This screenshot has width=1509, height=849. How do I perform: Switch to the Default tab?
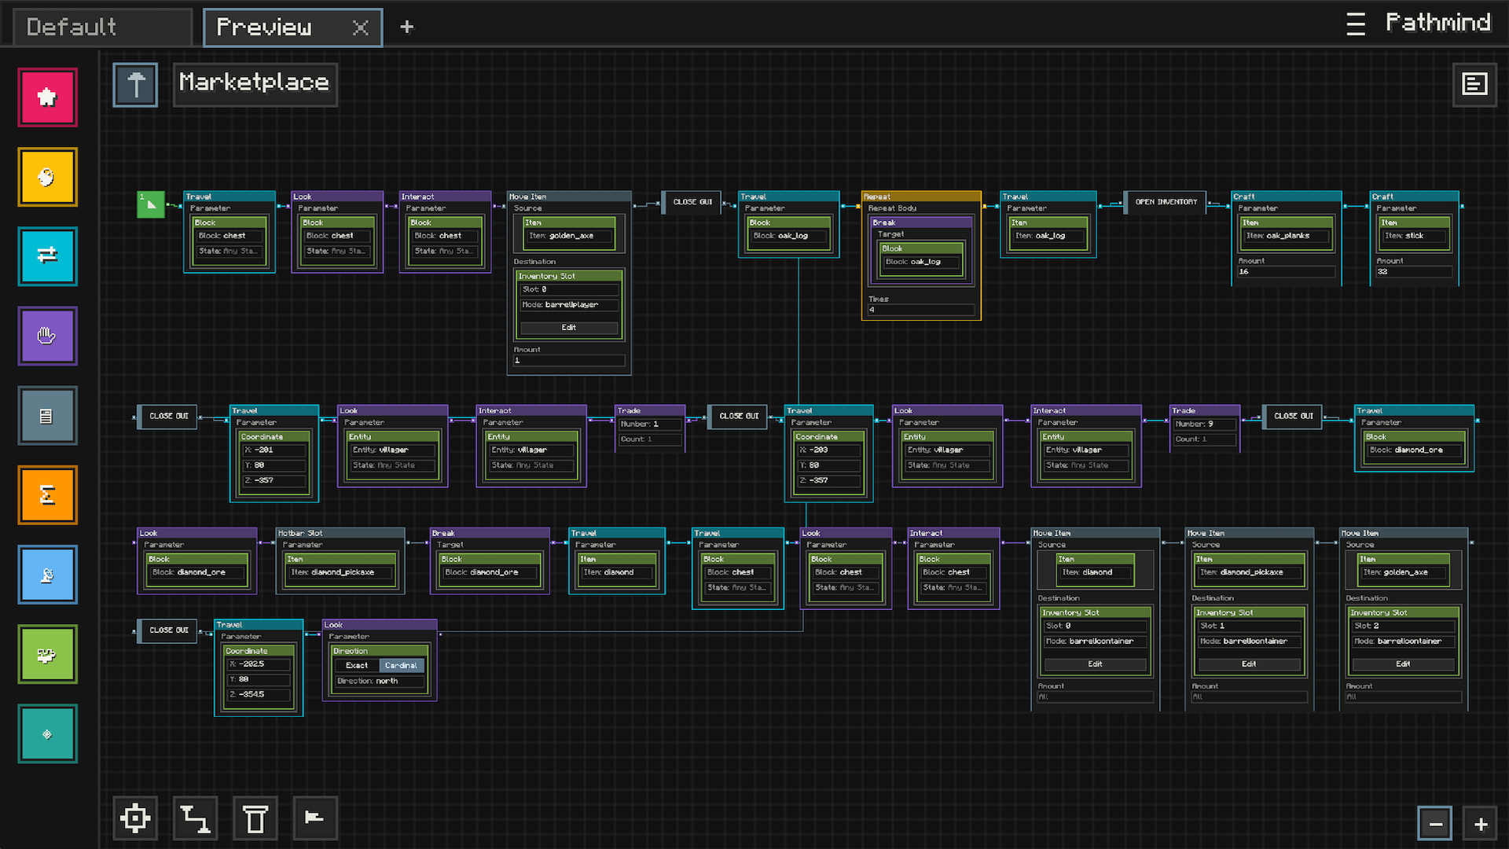[101, 27]
